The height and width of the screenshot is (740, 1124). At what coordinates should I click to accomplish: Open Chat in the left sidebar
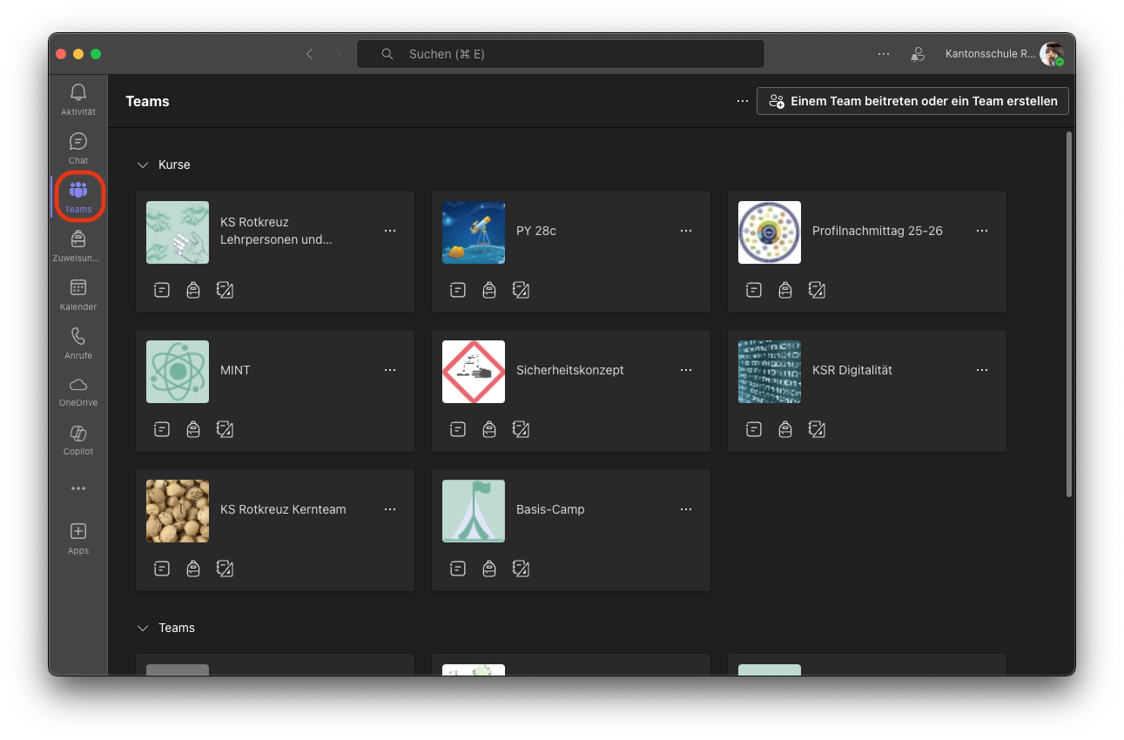(x=78, y=148)
